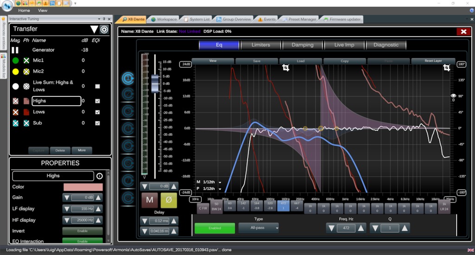Select output channel 4 circle
This screenshot has height=255, width=475.
coord(128,129)
